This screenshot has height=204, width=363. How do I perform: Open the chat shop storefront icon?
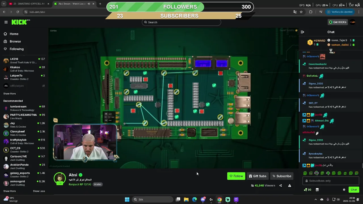[x=317, y=190]
